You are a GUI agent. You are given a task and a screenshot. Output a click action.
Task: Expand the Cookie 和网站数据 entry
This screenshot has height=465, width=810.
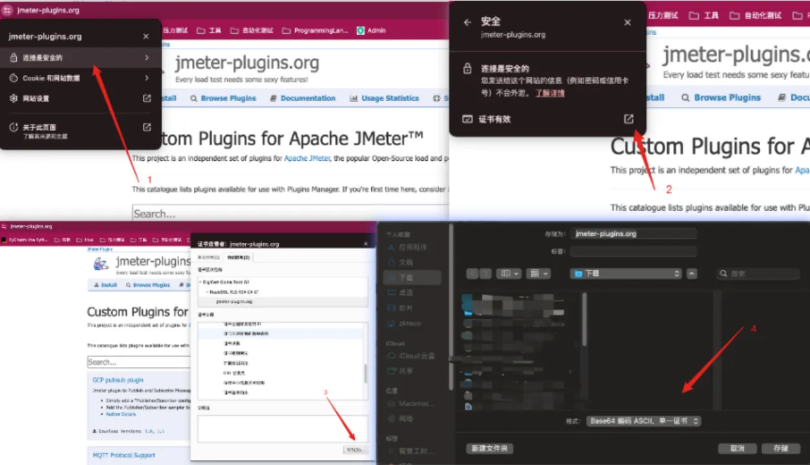pos(147,78)
